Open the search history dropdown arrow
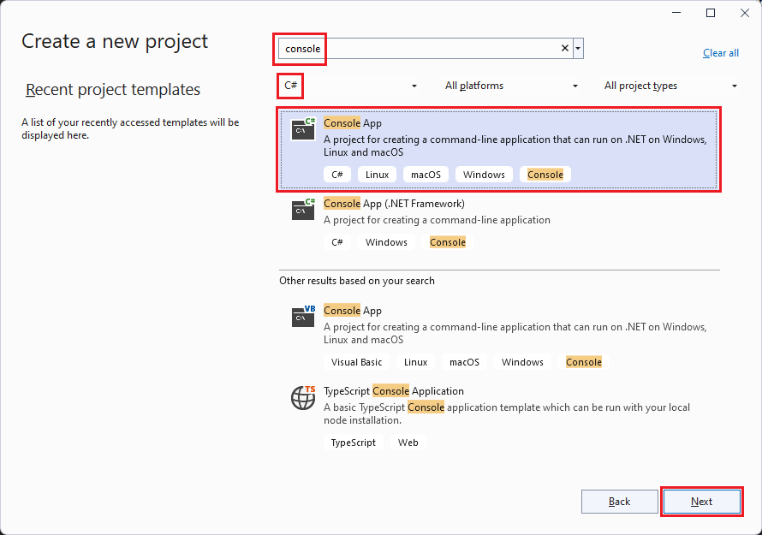Image resolution: width=762 pixels, height=535 pixels. click(577, 49)
